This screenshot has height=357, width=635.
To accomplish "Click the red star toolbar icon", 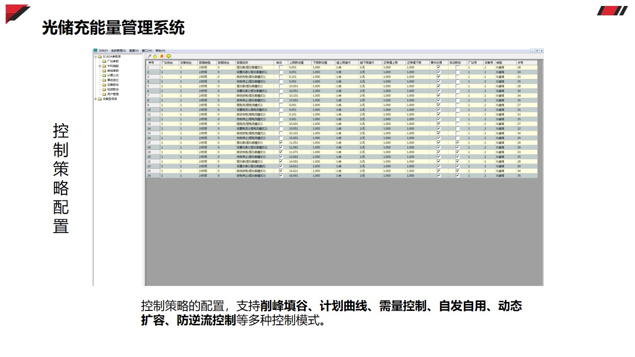I will pyautogui.click(x=162, y=56).
